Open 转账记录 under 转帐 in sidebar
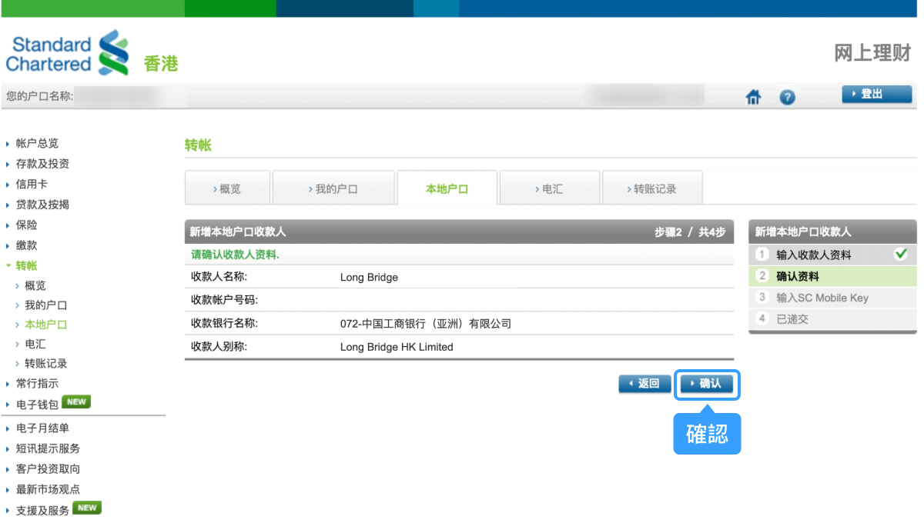The image size is (924, 523). point(45,364)
